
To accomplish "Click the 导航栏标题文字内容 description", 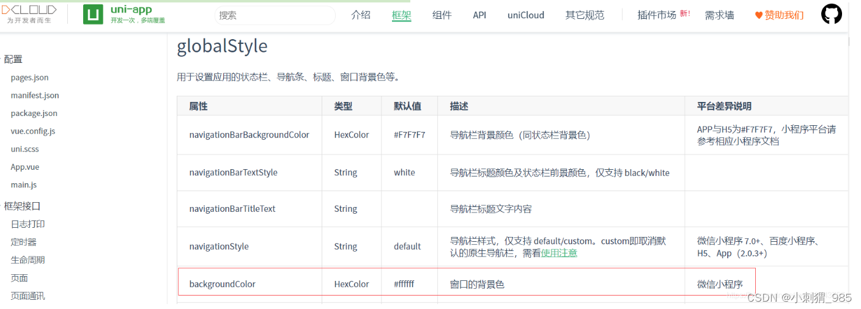I will pyautogui.click(x=490, y=208).
